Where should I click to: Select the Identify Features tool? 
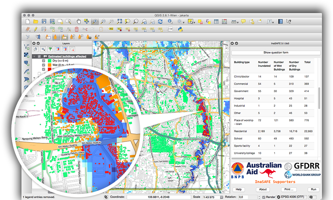169,22
